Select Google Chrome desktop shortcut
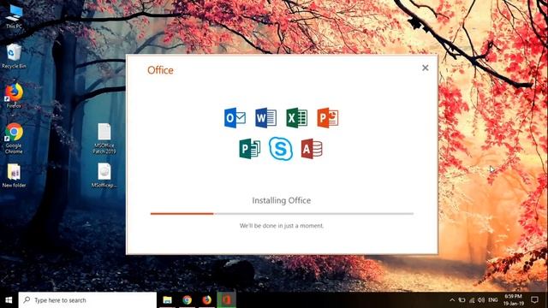Screen dimensions: 548x308 (14, 139)
